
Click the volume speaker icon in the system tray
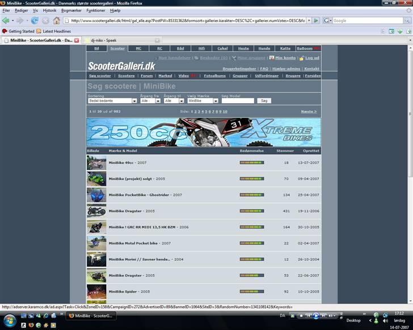point(385,321)
